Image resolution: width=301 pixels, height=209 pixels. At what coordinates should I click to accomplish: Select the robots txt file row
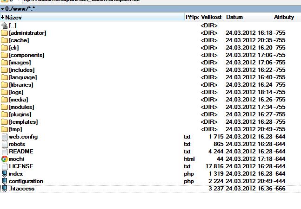(x=17, y=144)
